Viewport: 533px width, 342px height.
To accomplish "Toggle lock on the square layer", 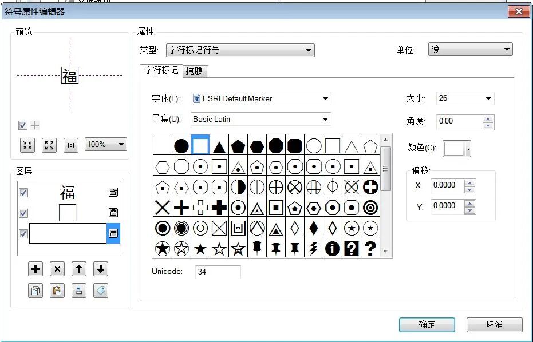I will (113, 213).
